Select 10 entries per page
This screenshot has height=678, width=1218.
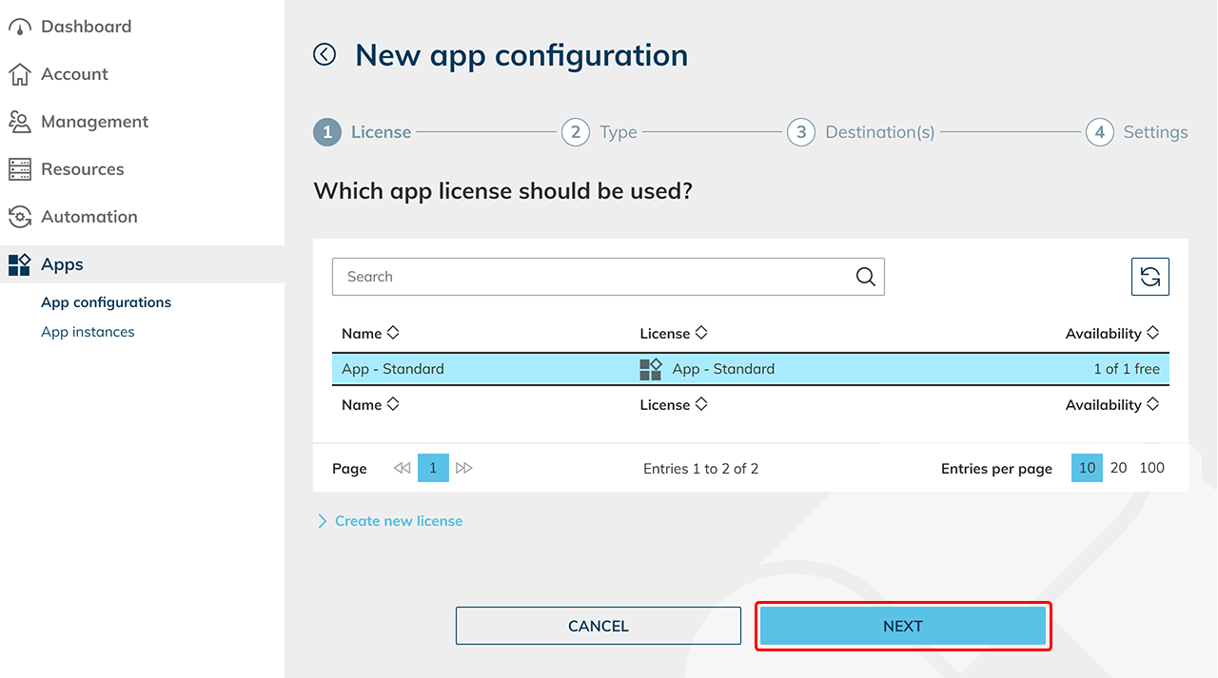coord(1087,468)
